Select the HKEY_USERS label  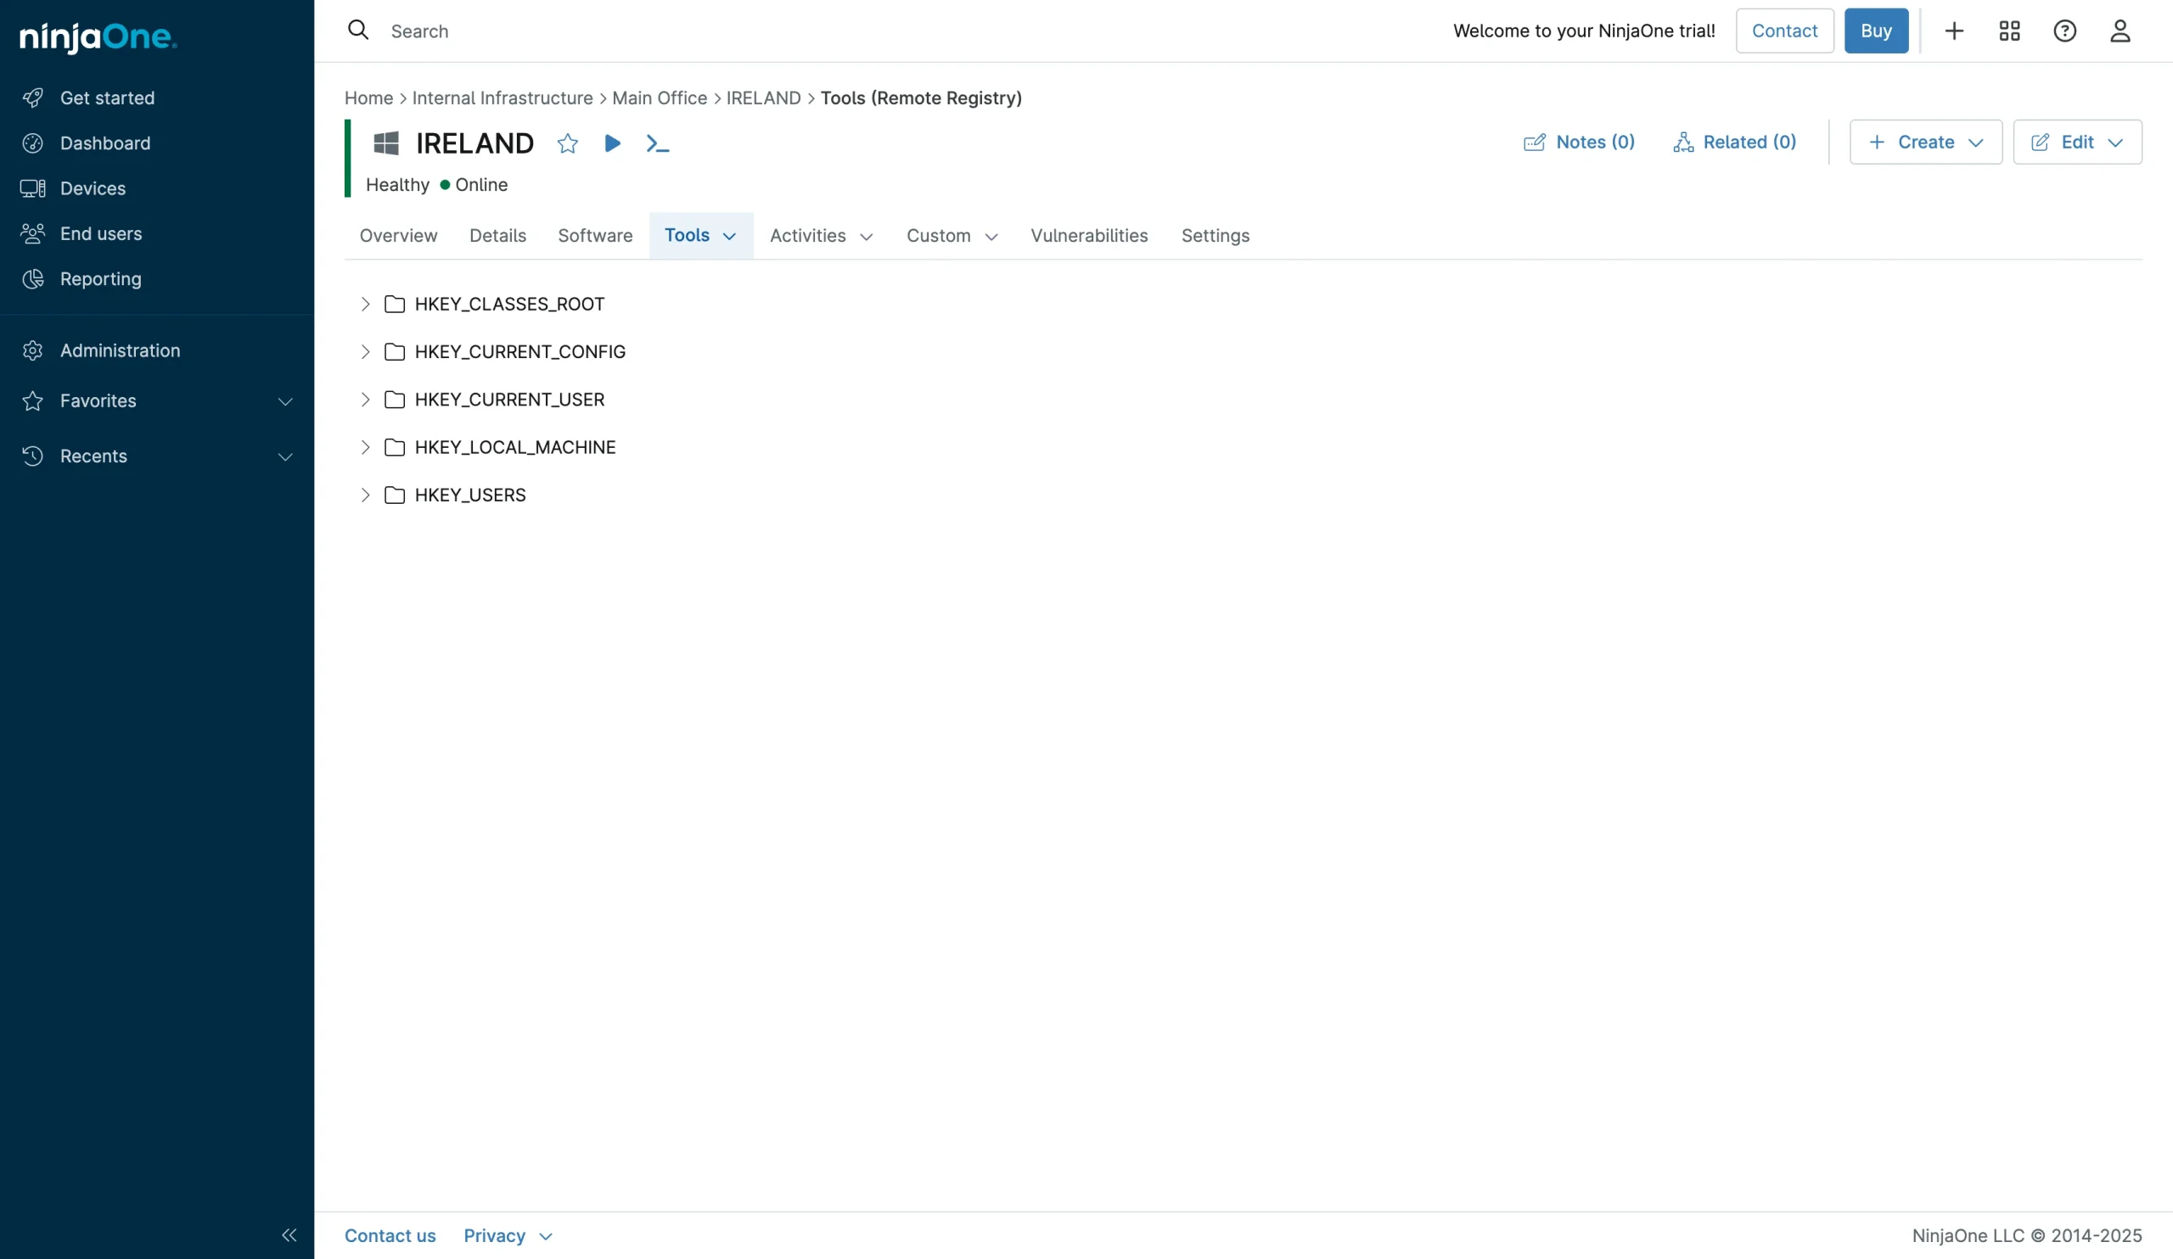tap(470, 495)
